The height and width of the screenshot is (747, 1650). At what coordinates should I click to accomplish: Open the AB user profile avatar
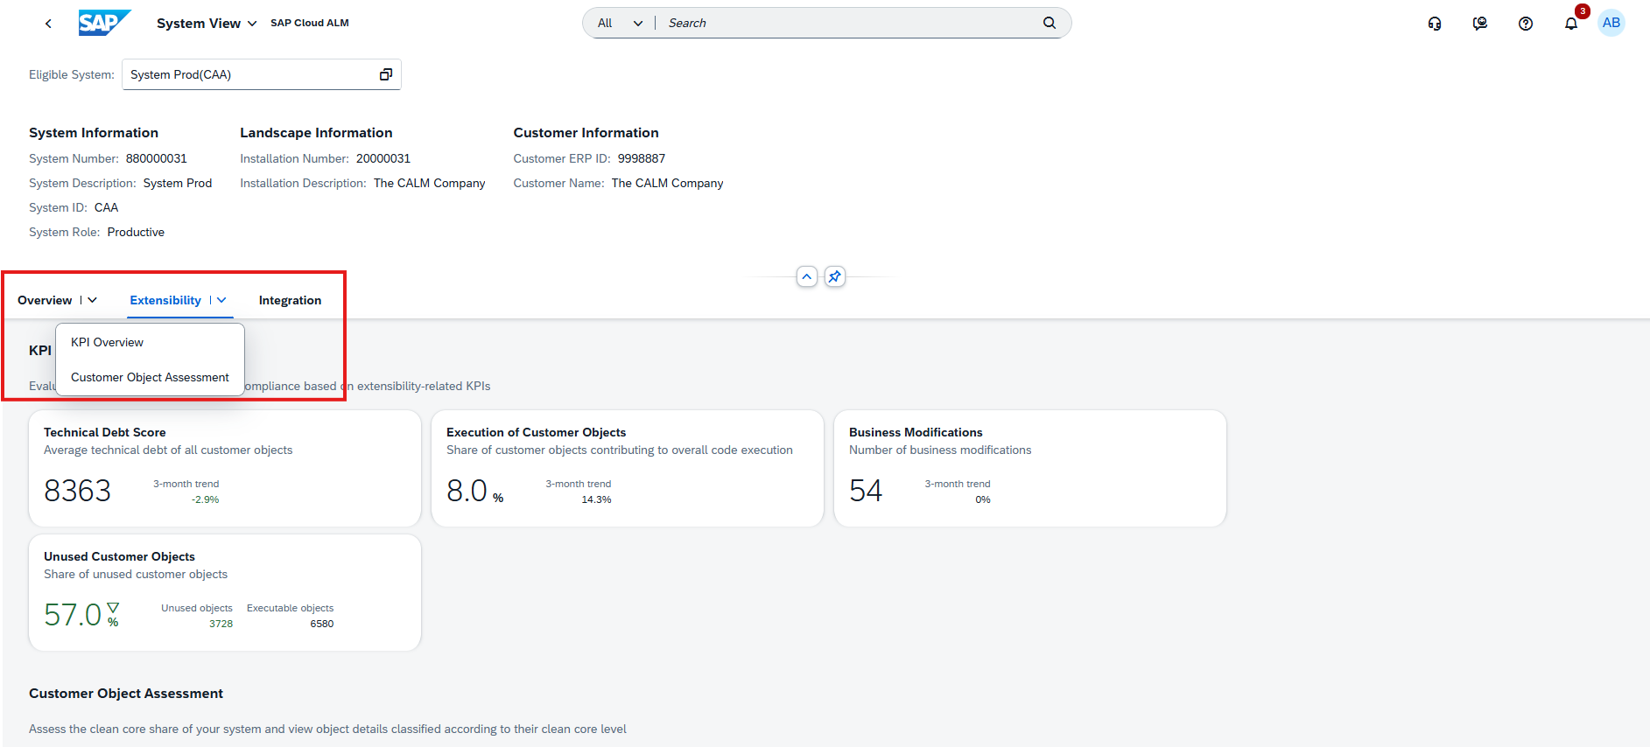click(1611, 23)
